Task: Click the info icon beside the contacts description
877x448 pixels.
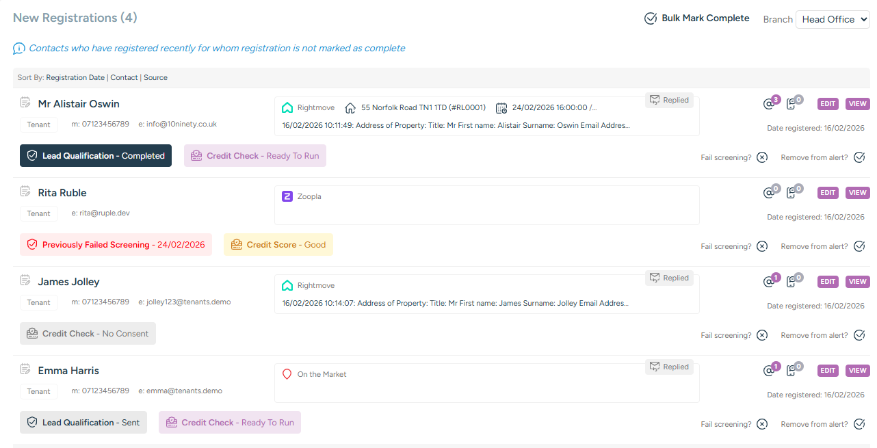Action: tap(19, 49)
